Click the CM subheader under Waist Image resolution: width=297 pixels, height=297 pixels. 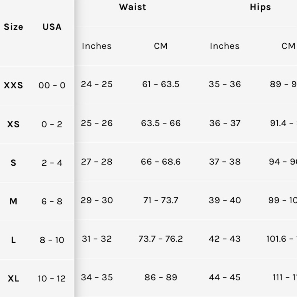[x=161, y=46]
